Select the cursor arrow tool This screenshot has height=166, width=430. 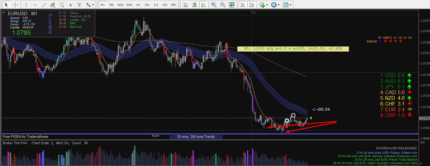pos(6,5)
